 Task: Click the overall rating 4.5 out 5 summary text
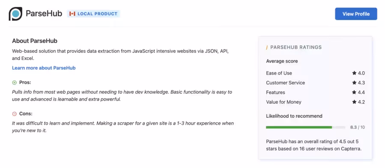(x=314, y=145)
